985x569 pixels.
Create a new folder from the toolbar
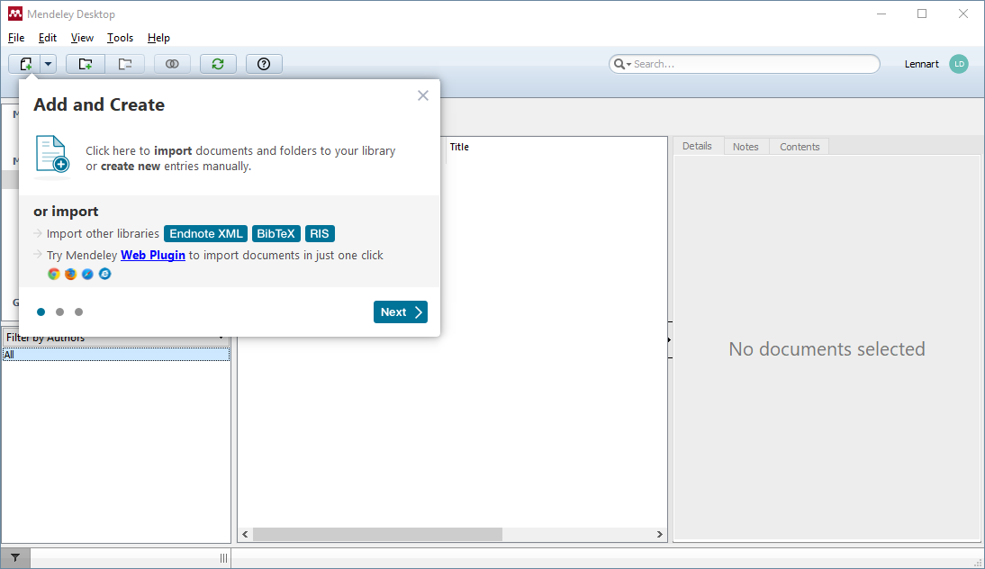pos(86,64)
